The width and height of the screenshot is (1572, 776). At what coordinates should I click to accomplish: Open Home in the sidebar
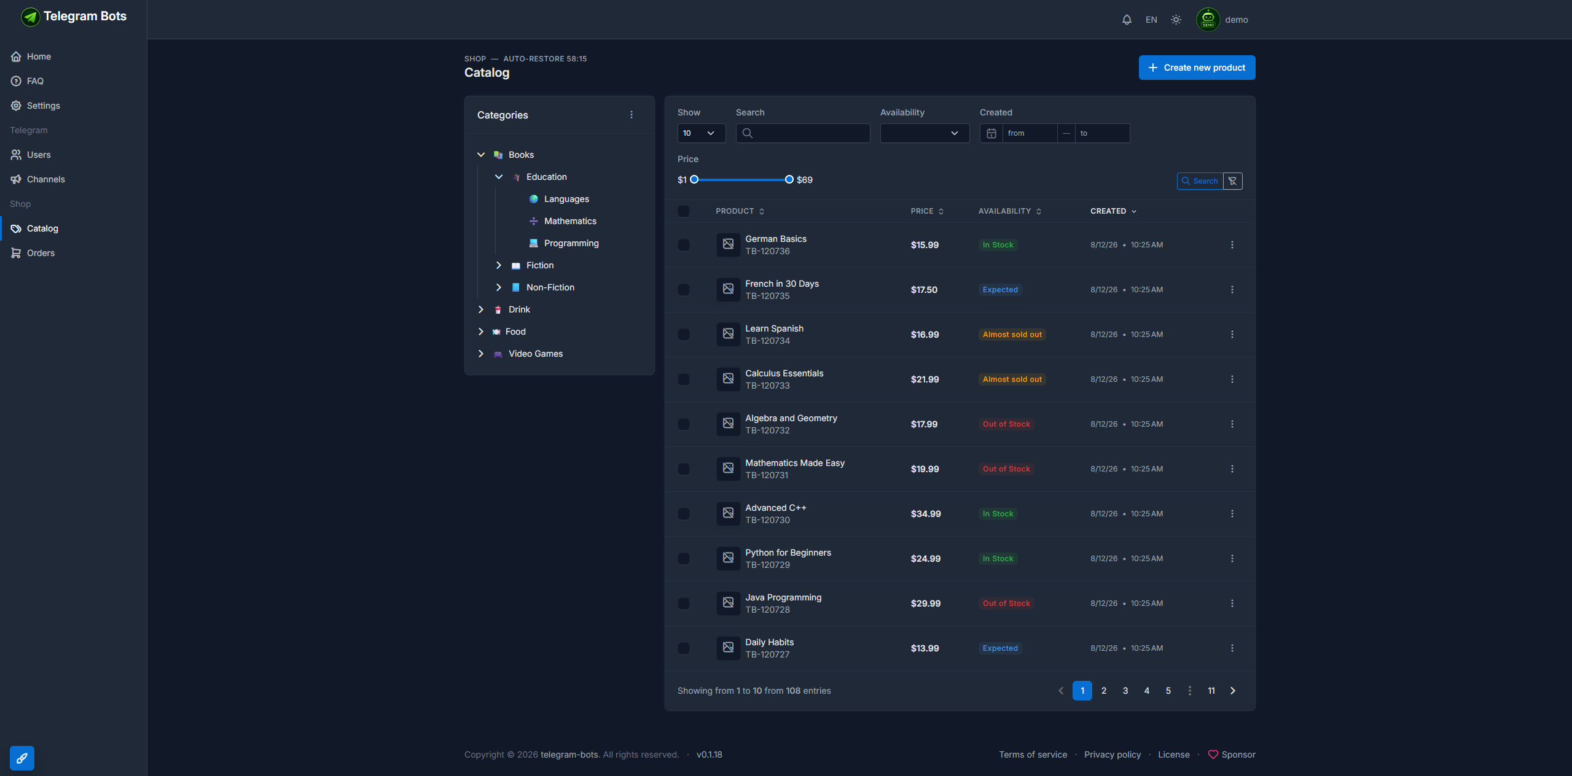click(74, 56)
